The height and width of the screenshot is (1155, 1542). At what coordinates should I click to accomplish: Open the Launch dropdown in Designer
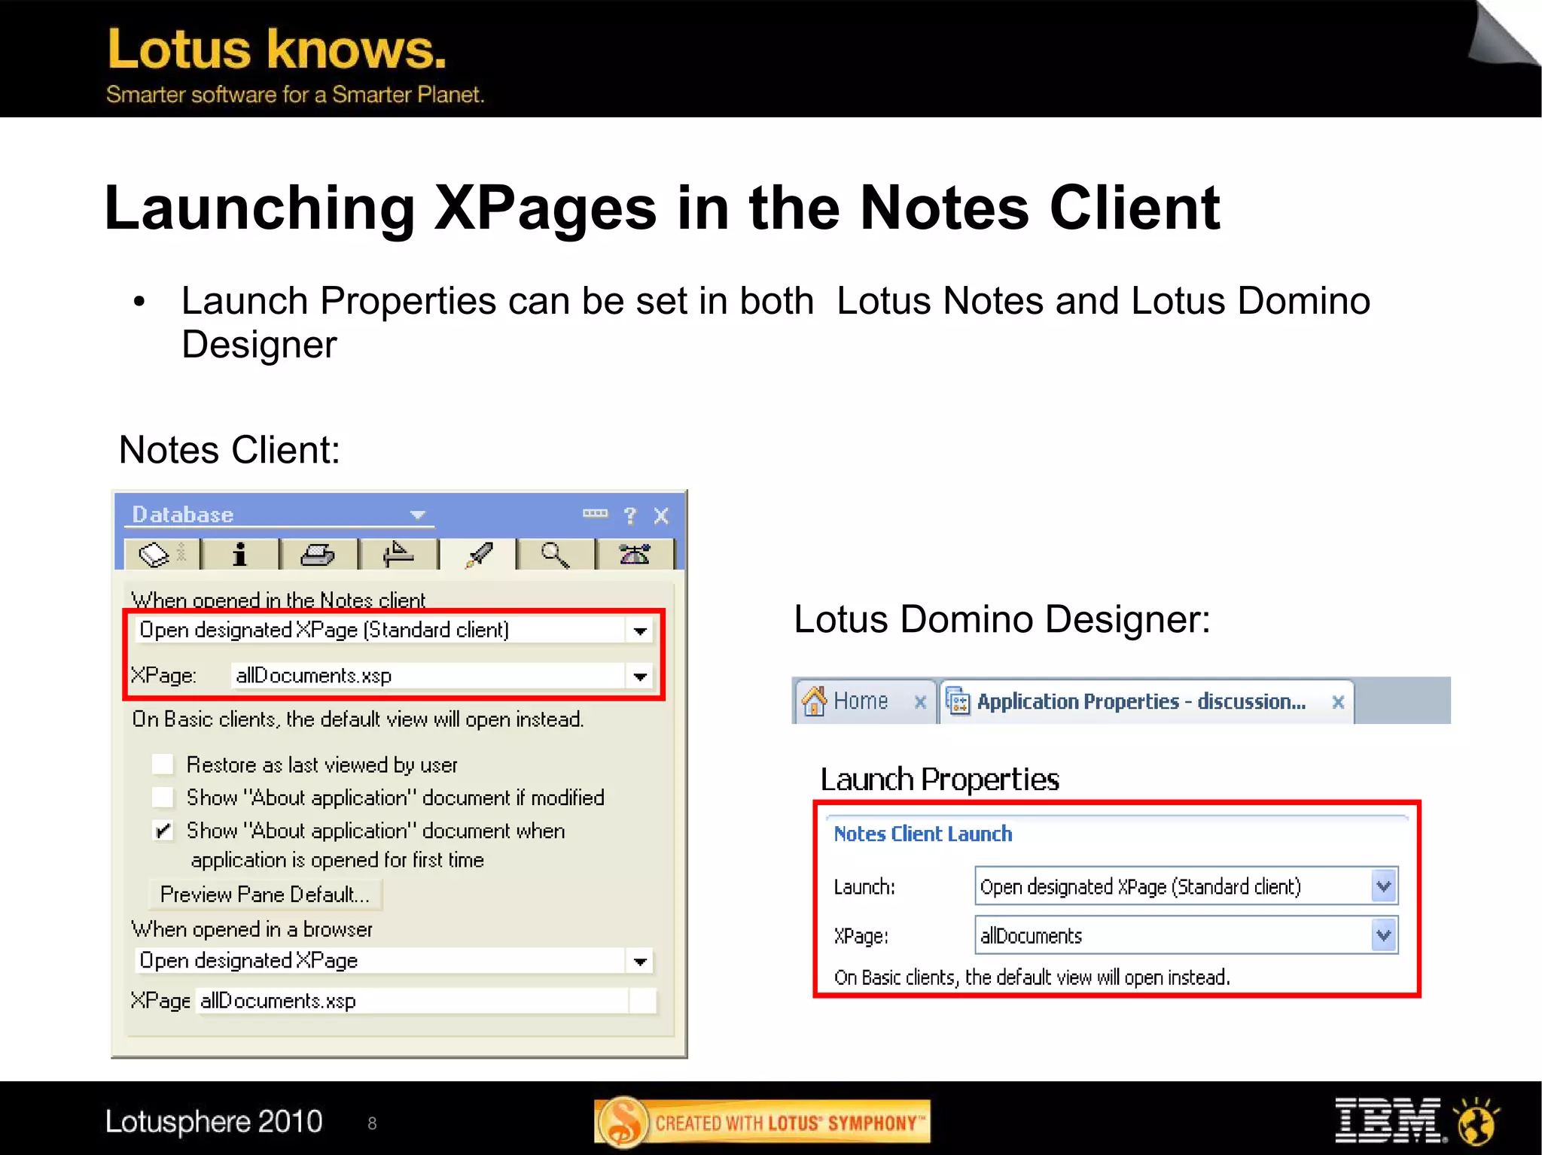(1384, 886)
